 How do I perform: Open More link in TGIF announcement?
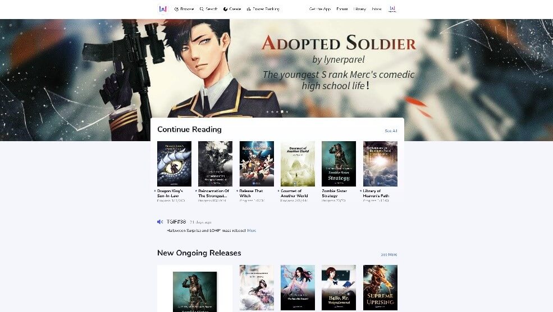pyautogui.click(x=252, y=231)
